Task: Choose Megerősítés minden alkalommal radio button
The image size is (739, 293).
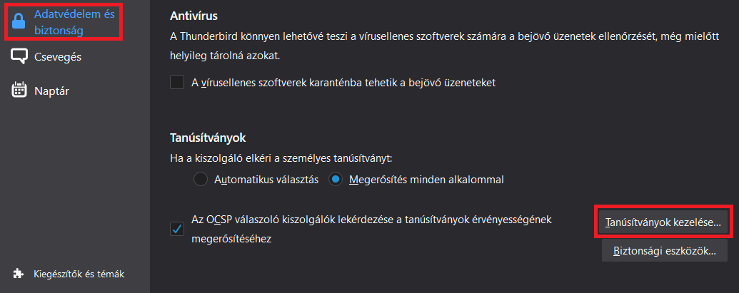Action: point(335,180)
